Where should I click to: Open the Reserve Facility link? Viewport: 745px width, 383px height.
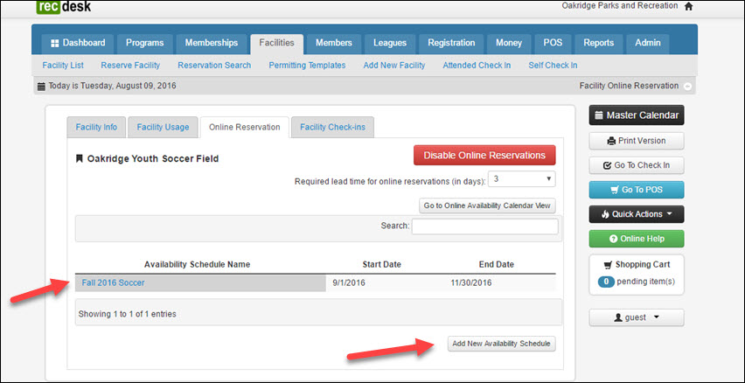pyautogui.click(x=130, y=65)
